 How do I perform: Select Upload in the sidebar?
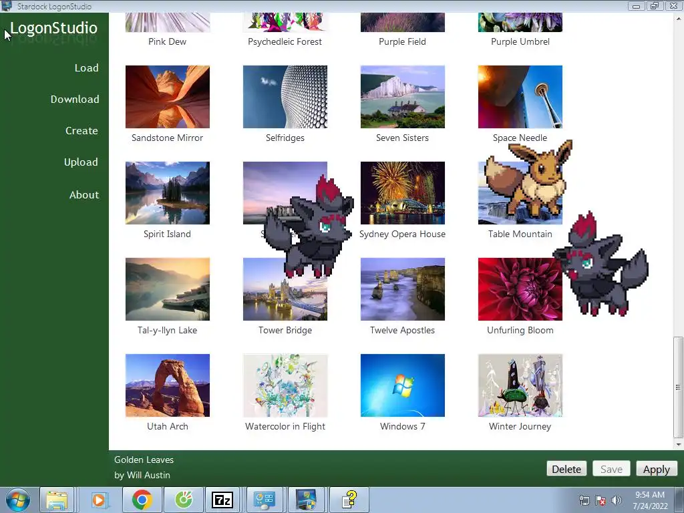coord(81,162)
